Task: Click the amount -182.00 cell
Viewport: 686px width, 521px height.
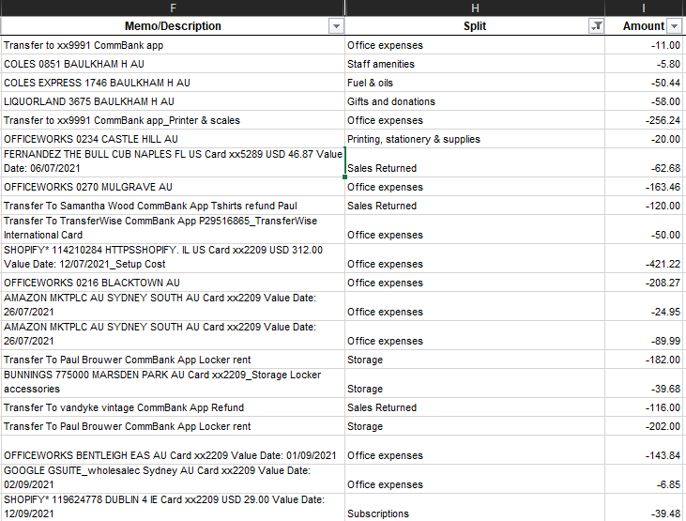Action: point(644,360)
